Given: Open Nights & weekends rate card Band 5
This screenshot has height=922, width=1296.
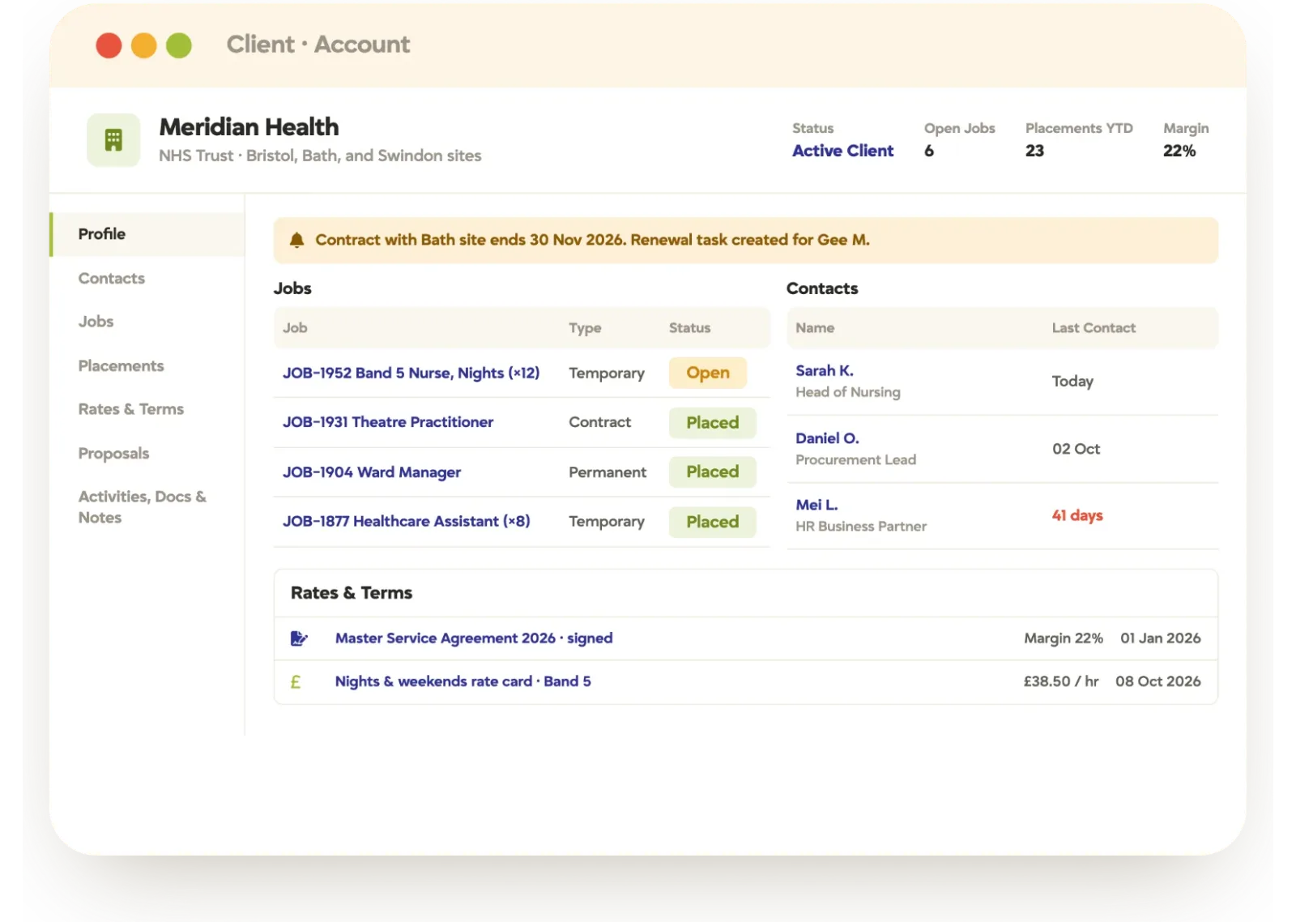Looking at the screenshot, I should pyautogui.click(x=463, y=681).
